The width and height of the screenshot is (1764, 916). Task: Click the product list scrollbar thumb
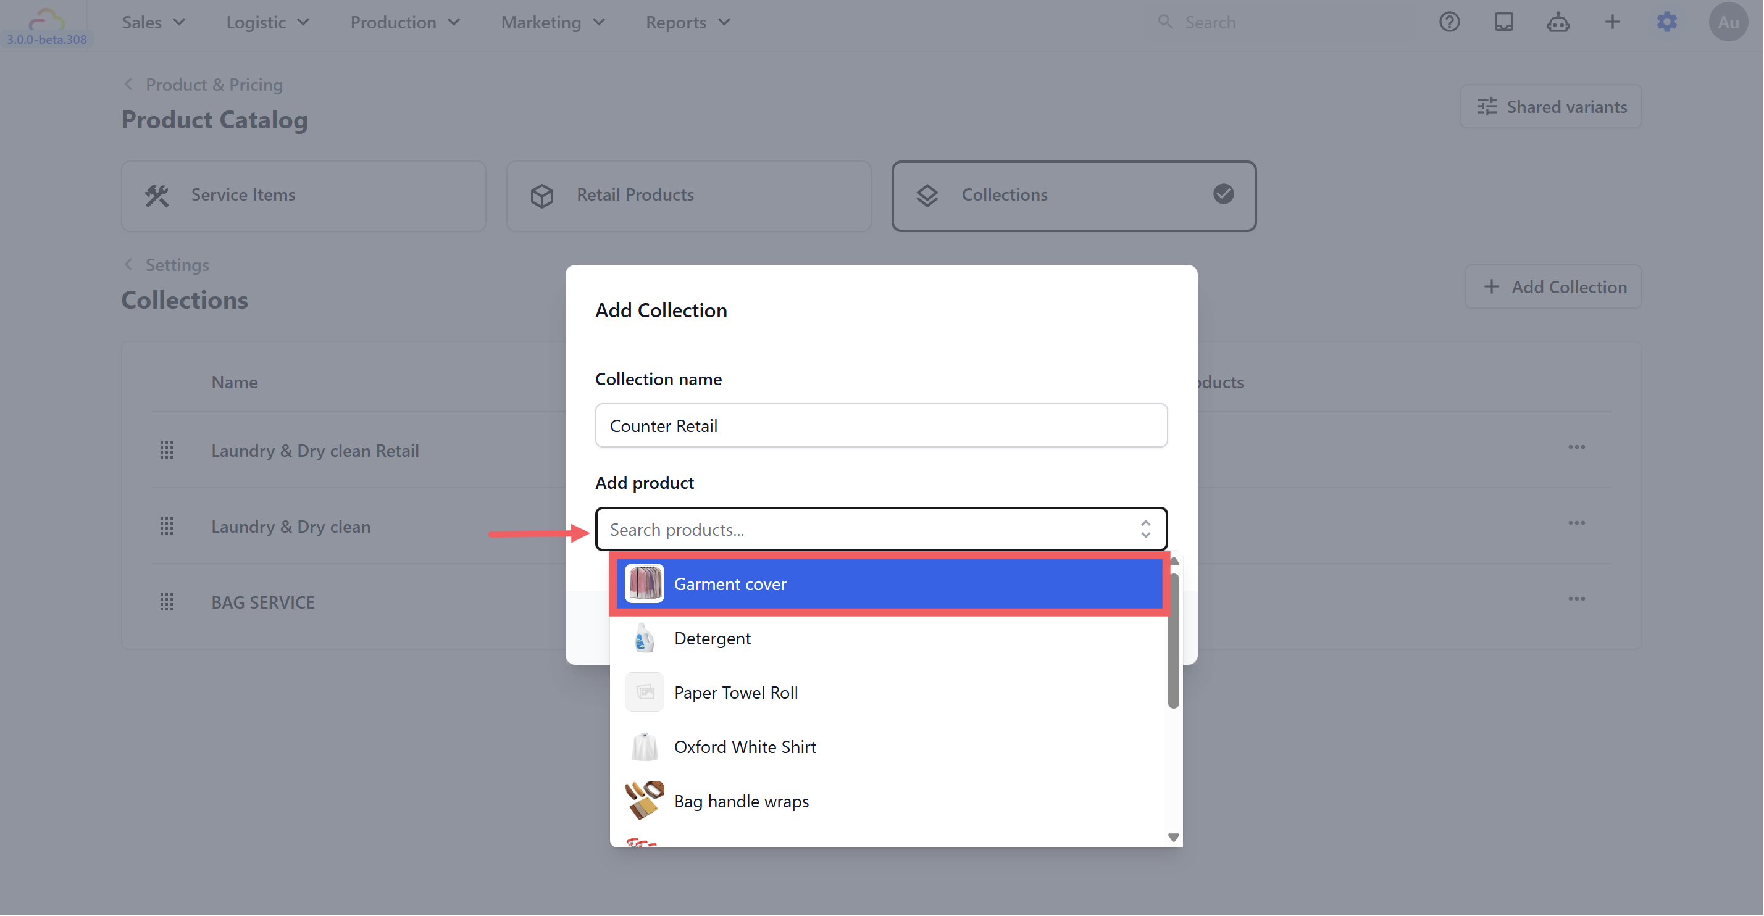pyautogui.click(x=1173, y=641)
